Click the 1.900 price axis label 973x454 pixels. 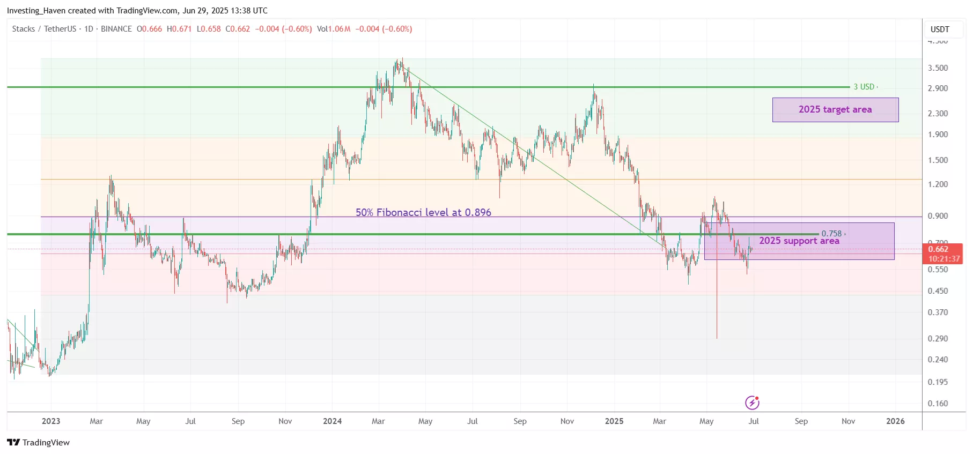click(938, 135)
